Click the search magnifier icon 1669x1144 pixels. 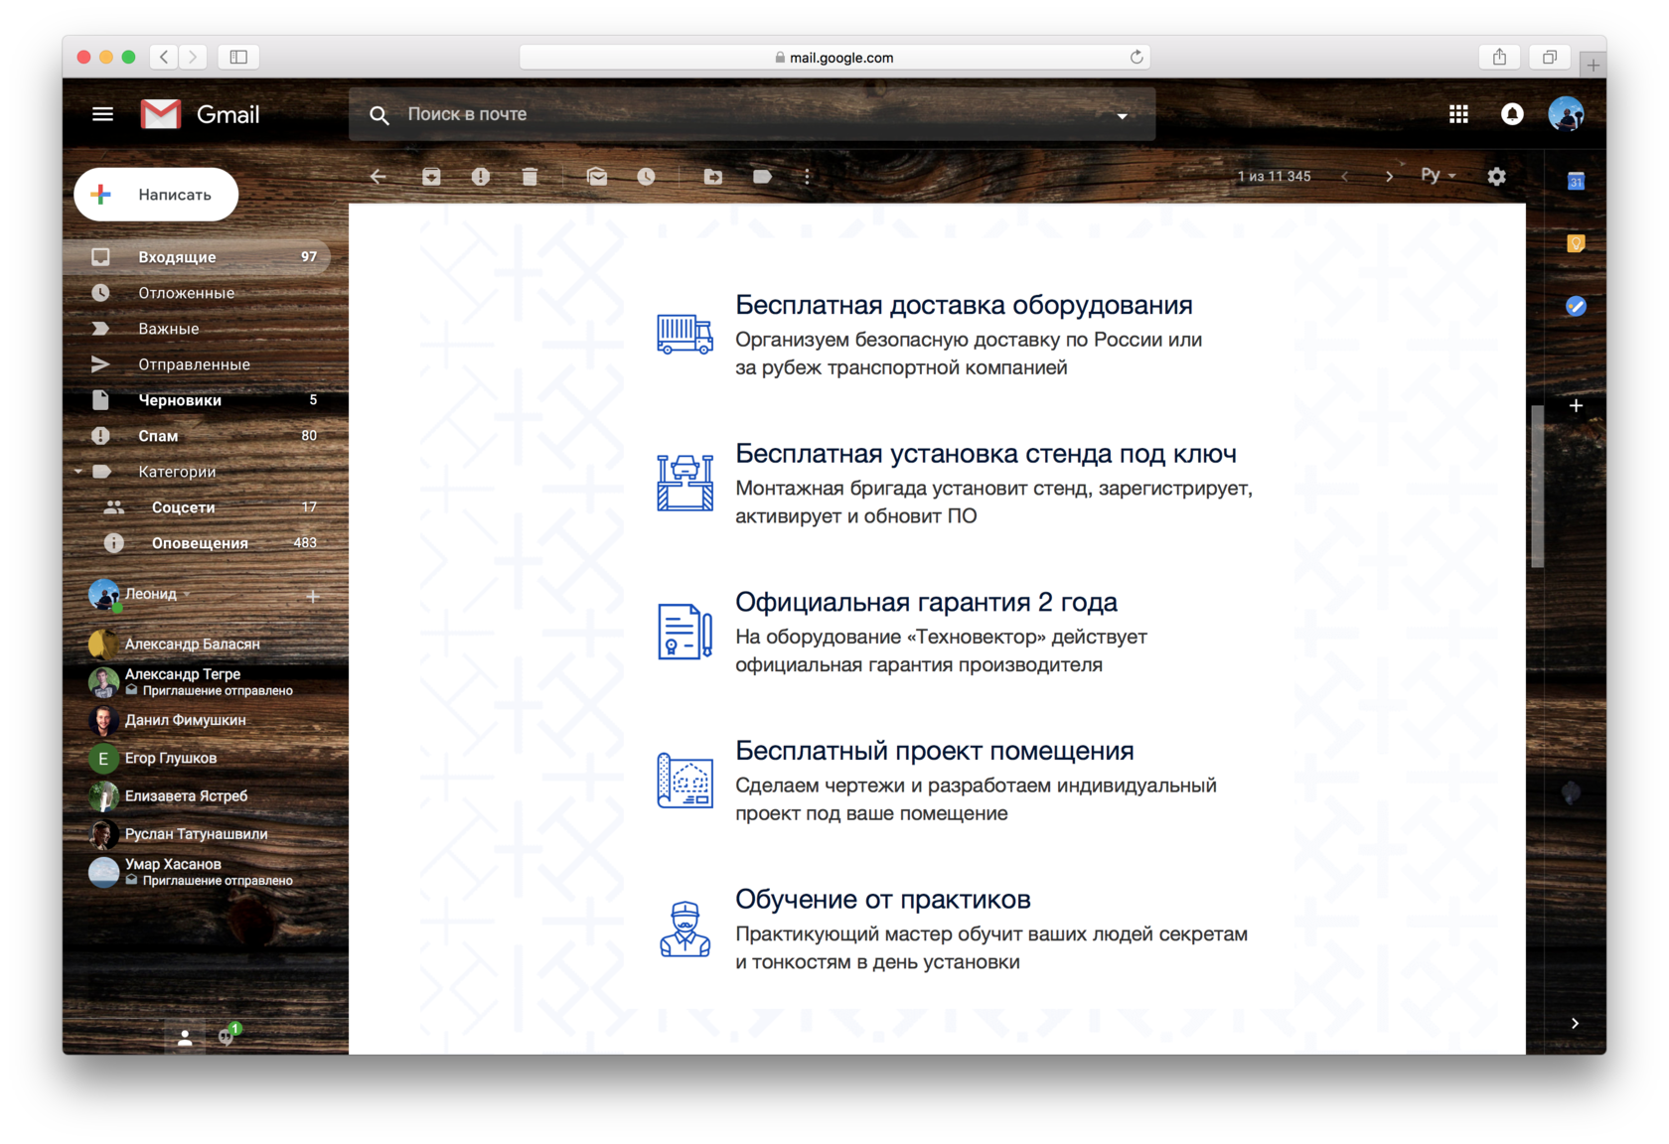[x=379, y=115]
